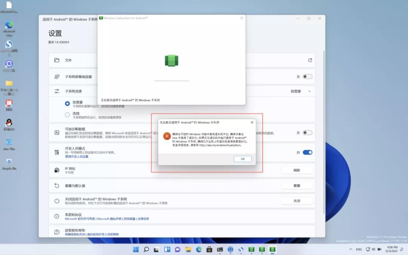Click the 刷新 button for IP 地址

(x=297, y=170)
